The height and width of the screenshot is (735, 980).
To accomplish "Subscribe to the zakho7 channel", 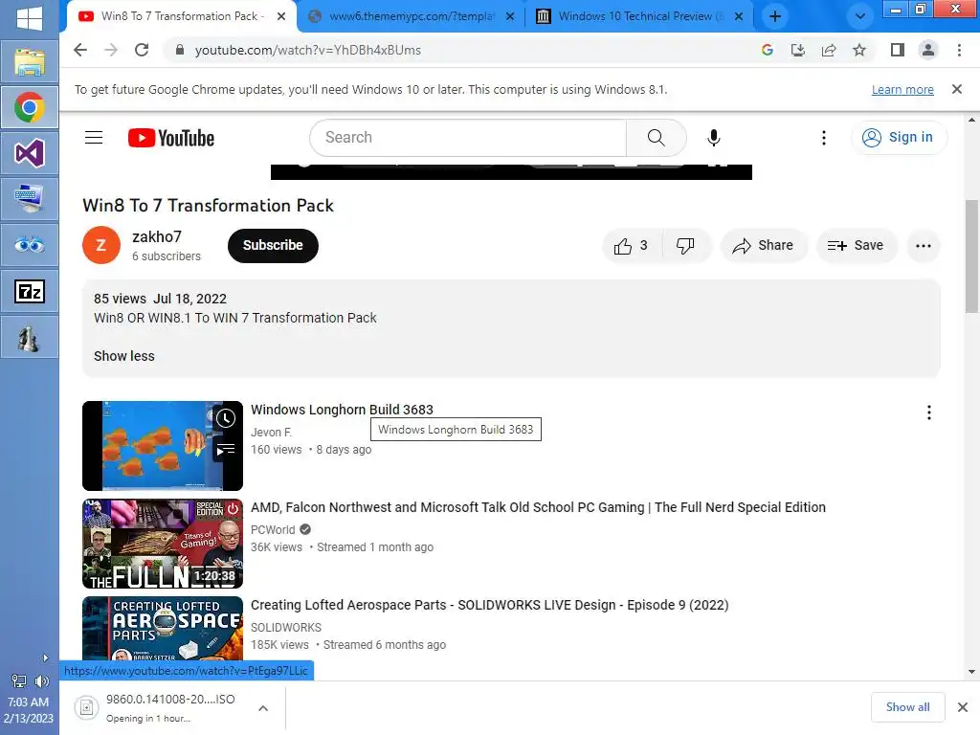I will (273, 246).
